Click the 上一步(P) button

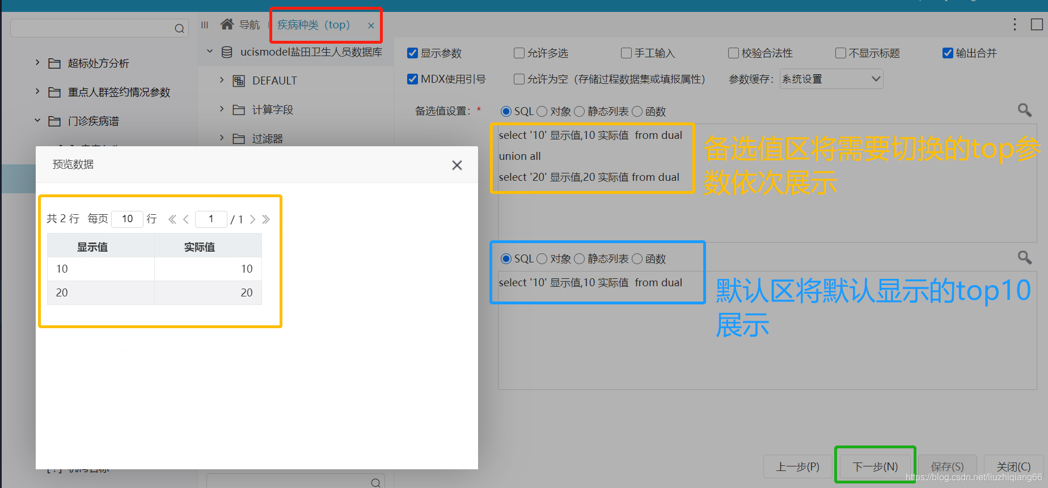pos(797,467)
